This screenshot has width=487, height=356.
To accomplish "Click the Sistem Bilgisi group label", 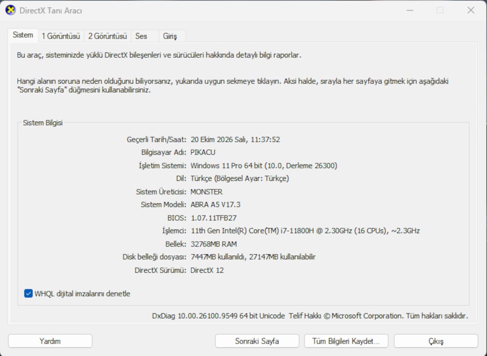I will [43, 123].
